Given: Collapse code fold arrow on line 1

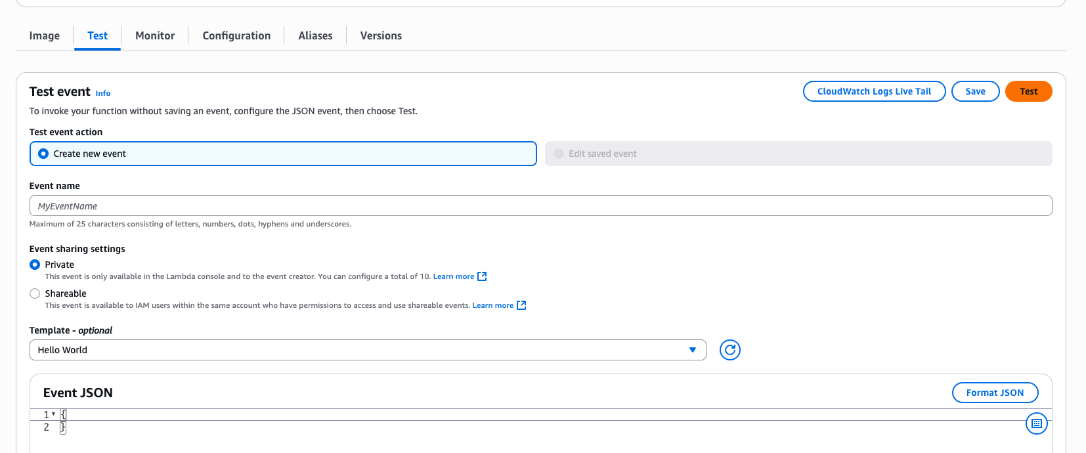Looking at the screenshot, I should coord(53,414).
